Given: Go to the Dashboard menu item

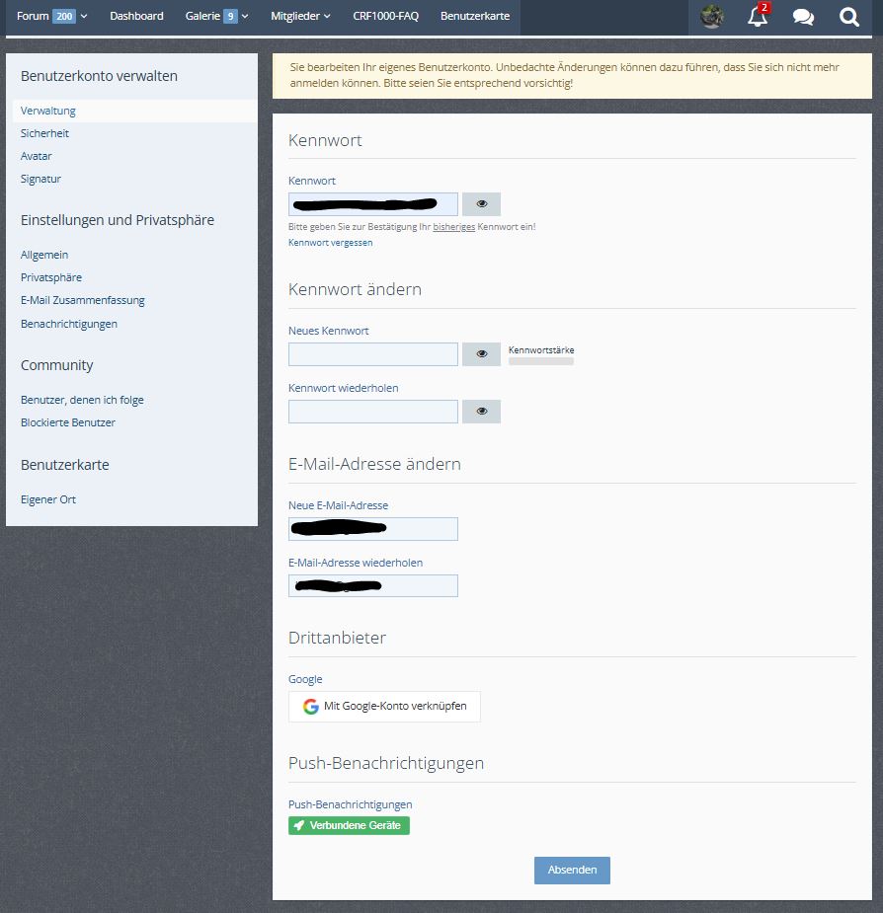Looking at the screenshot, I should pyautogui.click(x=136, y=17).
